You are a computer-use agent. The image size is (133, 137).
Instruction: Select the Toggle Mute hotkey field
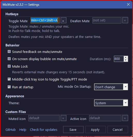45,20
